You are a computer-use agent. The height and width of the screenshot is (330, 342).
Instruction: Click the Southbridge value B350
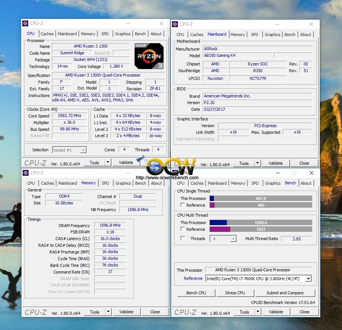point(258,71)
